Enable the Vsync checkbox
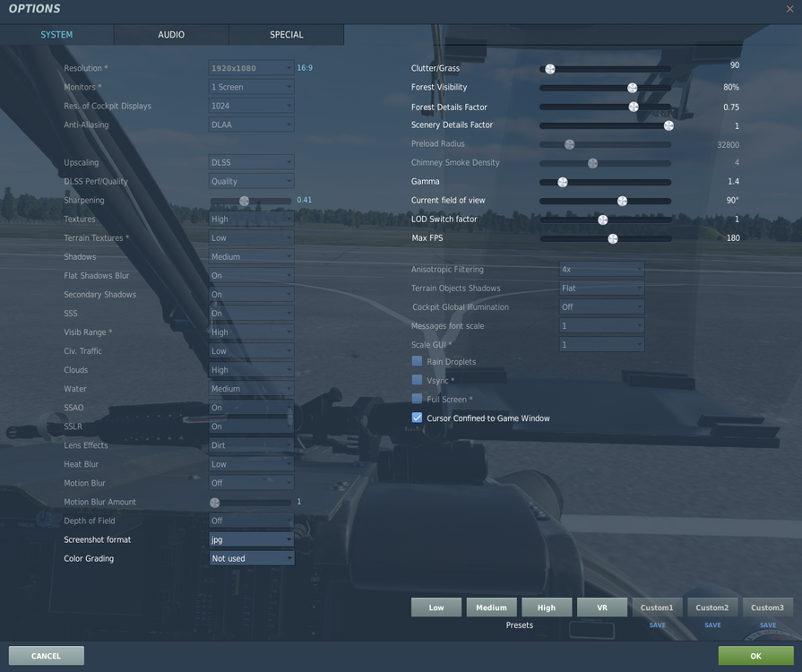Image resolution: width=802 pixels, height=672 pixels. pyautogui.click(x=417, y=380)
